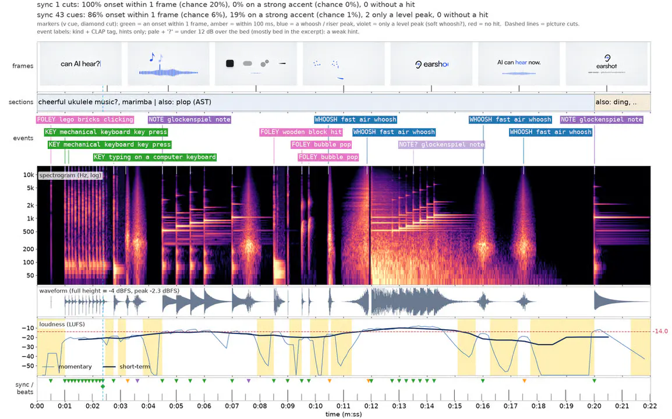Viewport: 672px width, 419px height.
Task: Click the amber sync marker near 0:17.5
Action: [x=524, y=381]
